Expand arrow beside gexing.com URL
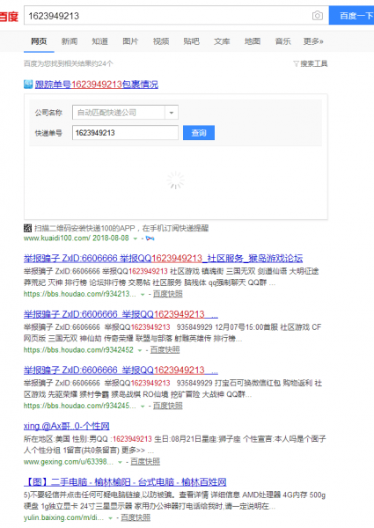Image resolution: width=374 pixels, height=528 pixels. point(120,462)
